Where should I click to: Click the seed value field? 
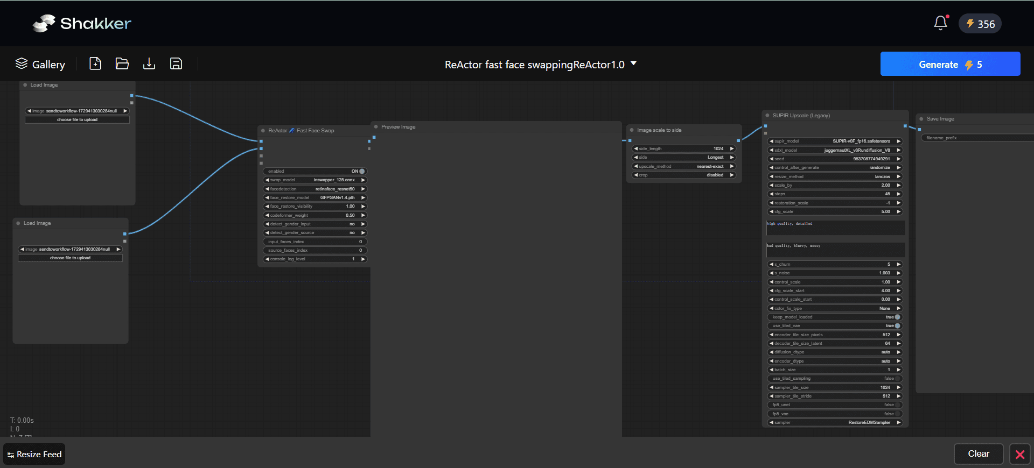pos(835,159)
